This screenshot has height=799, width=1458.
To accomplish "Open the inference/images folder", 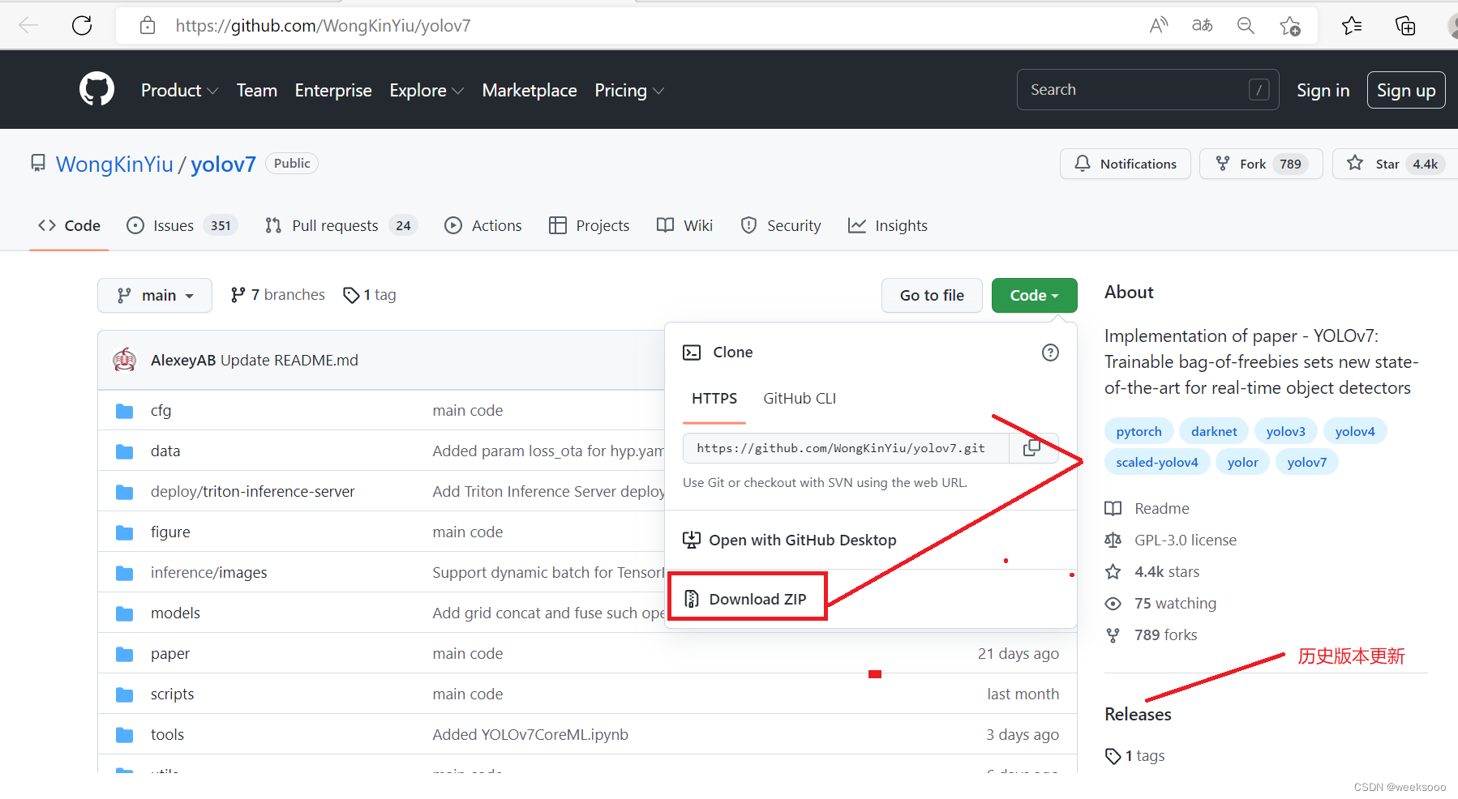I will coord(208,573).
